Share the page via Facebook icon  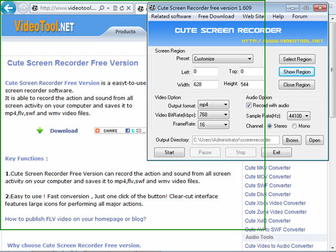click(128, 130)
